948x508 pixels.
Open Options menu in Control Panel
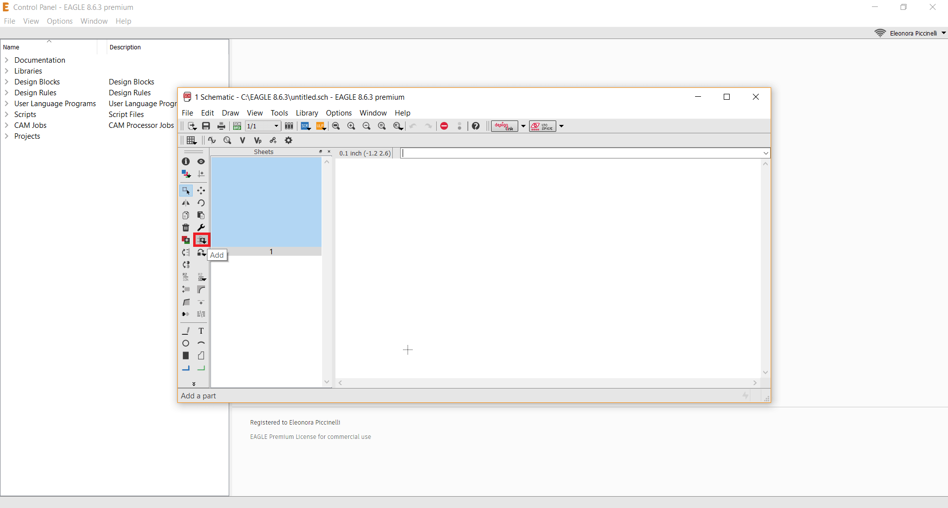click(x=60, y=21)
